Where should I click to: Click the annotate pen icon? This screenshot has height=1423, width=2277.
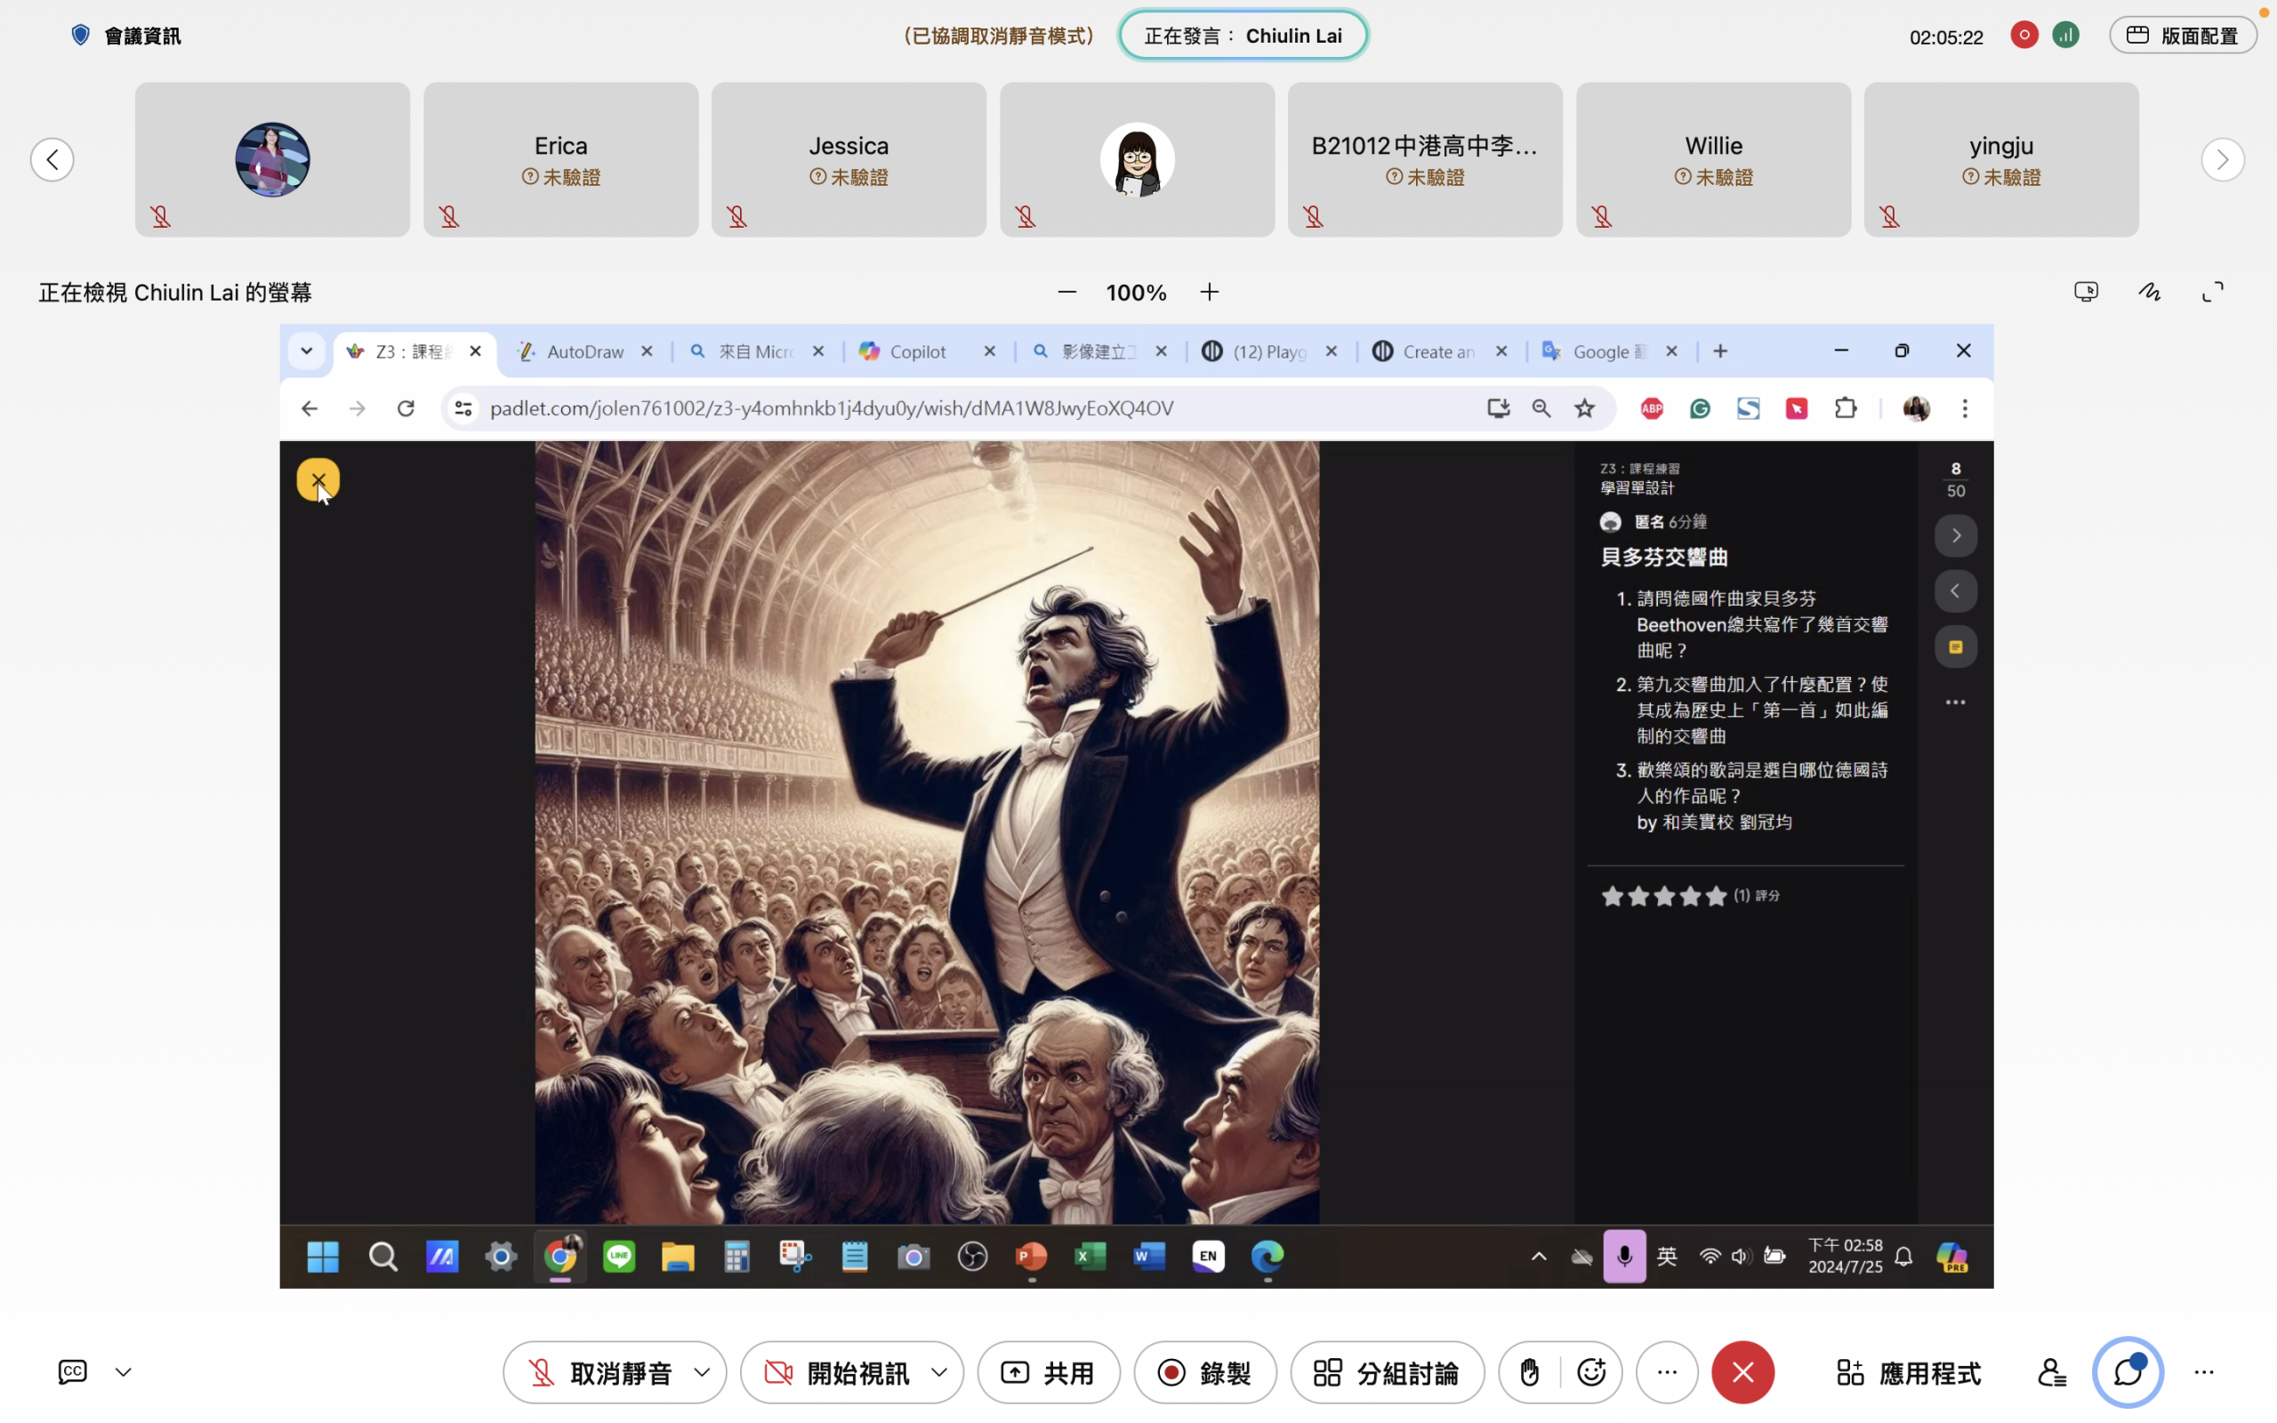point(2149,292)
